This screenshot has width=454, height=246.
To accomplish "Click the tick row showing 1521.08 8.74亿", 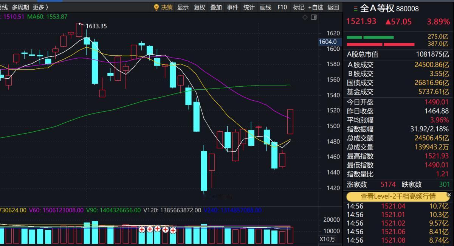I will [398, 240].
